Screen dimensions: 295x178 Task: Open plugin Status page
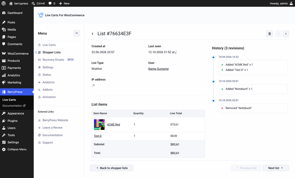47,75
